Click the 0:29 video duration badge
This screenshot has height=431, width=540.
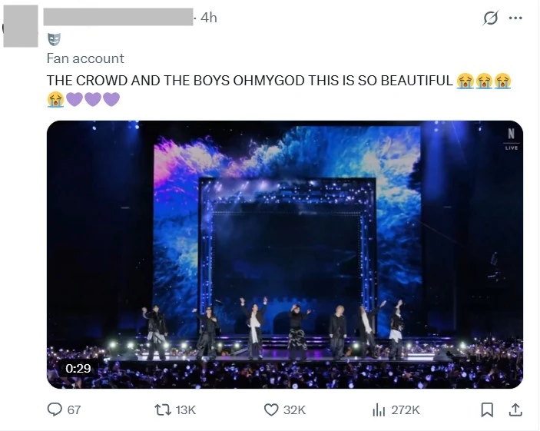pyautogui.click(x=78, y=368)
